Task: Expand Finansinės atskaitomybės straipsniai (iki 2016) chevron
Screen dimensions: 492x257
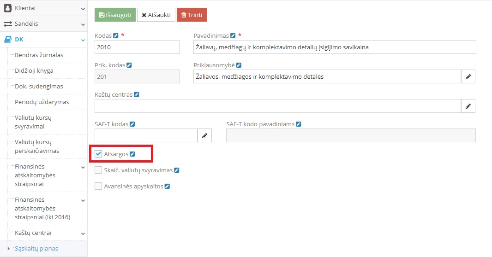Action: (x=83, y=201)
